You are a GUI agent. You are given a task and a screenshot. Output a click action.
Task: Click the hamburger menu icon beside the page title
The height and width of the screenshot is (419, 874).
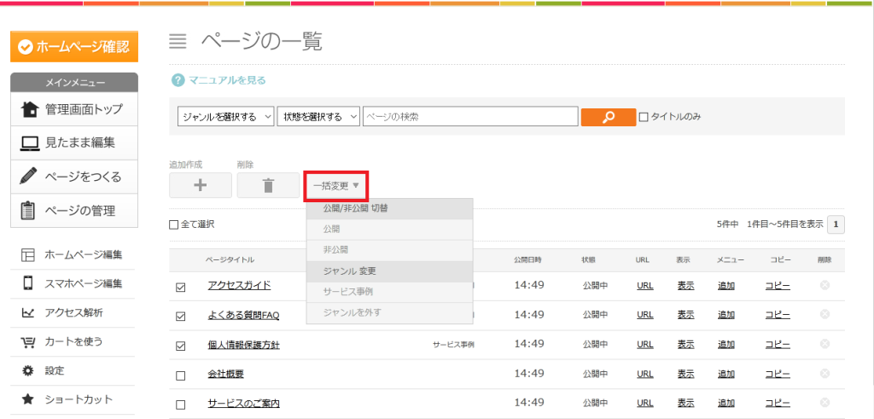click(178, 41)
